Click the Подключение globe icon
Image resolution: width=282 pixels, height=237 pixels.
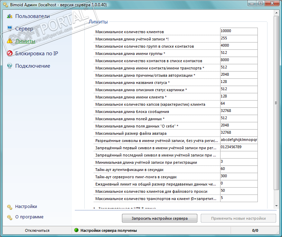(10, 66)
